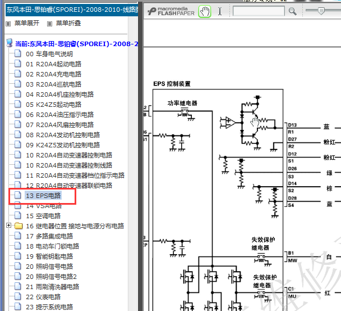Open 06 R20A4油压指示电路
The image size is (341, 311).
coord(59,115)
